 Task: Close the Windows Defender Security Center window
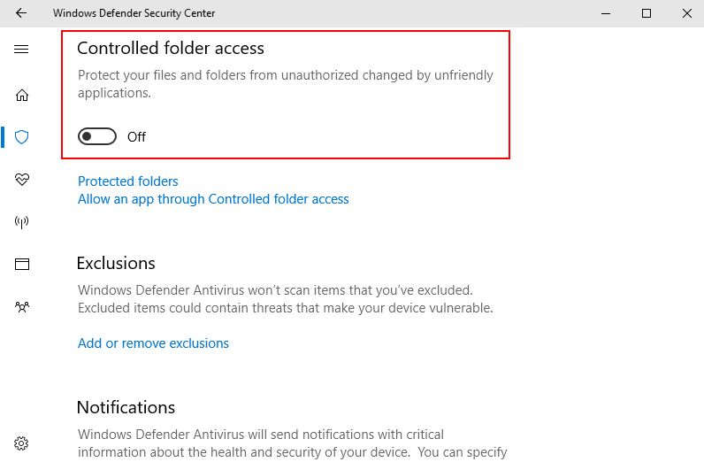687,13
